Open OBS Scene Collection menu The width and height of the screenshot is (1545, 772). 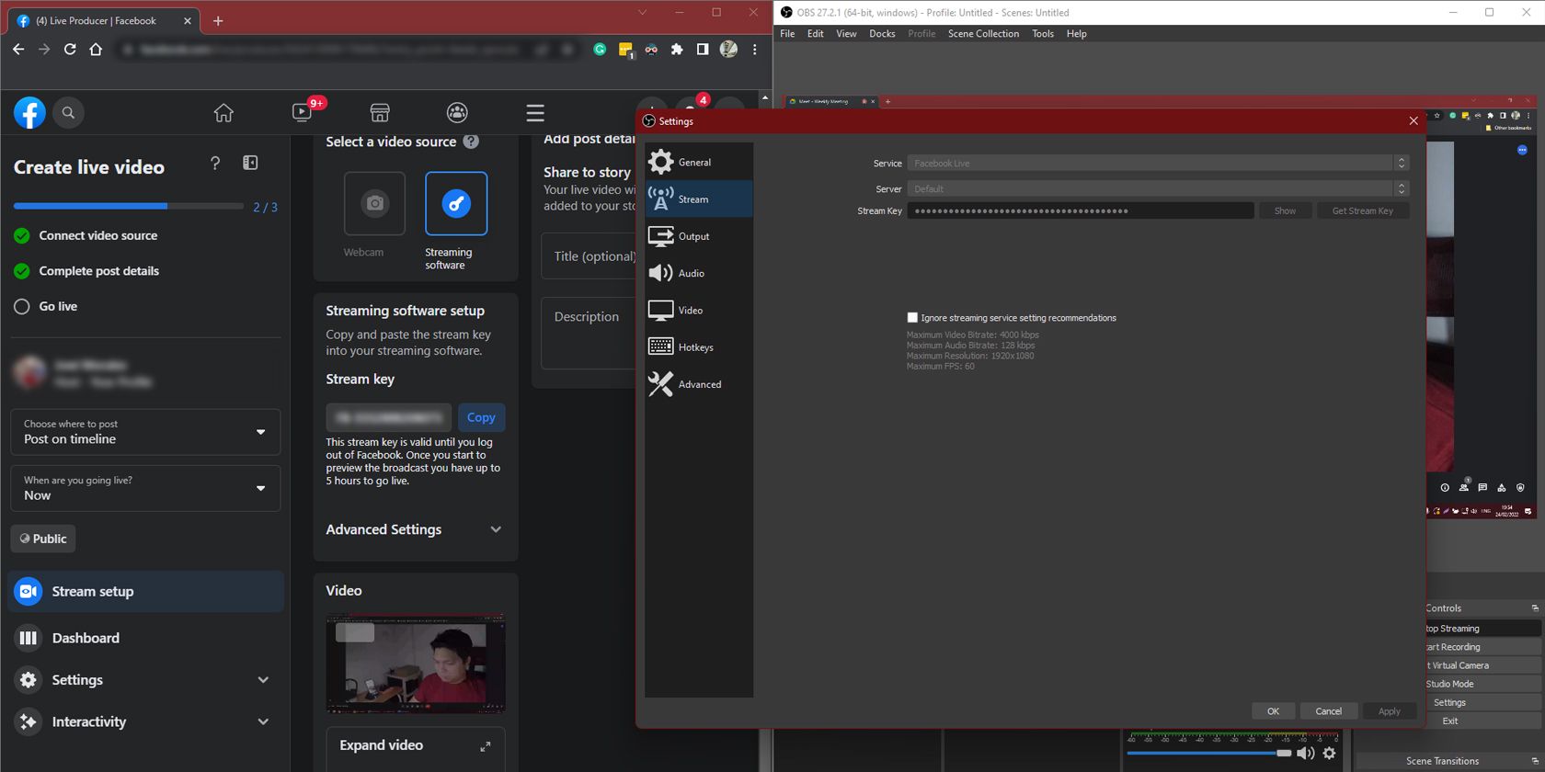pos(983,34)
